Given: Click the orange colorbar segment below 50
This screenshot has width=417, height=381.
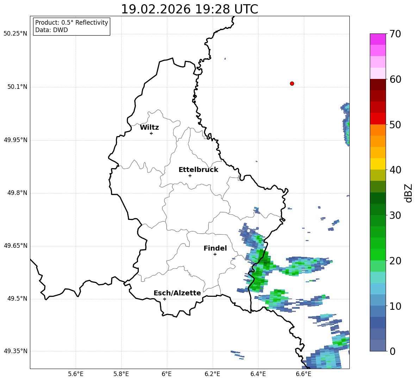Looking at the screenshot, I should (378, 130).
